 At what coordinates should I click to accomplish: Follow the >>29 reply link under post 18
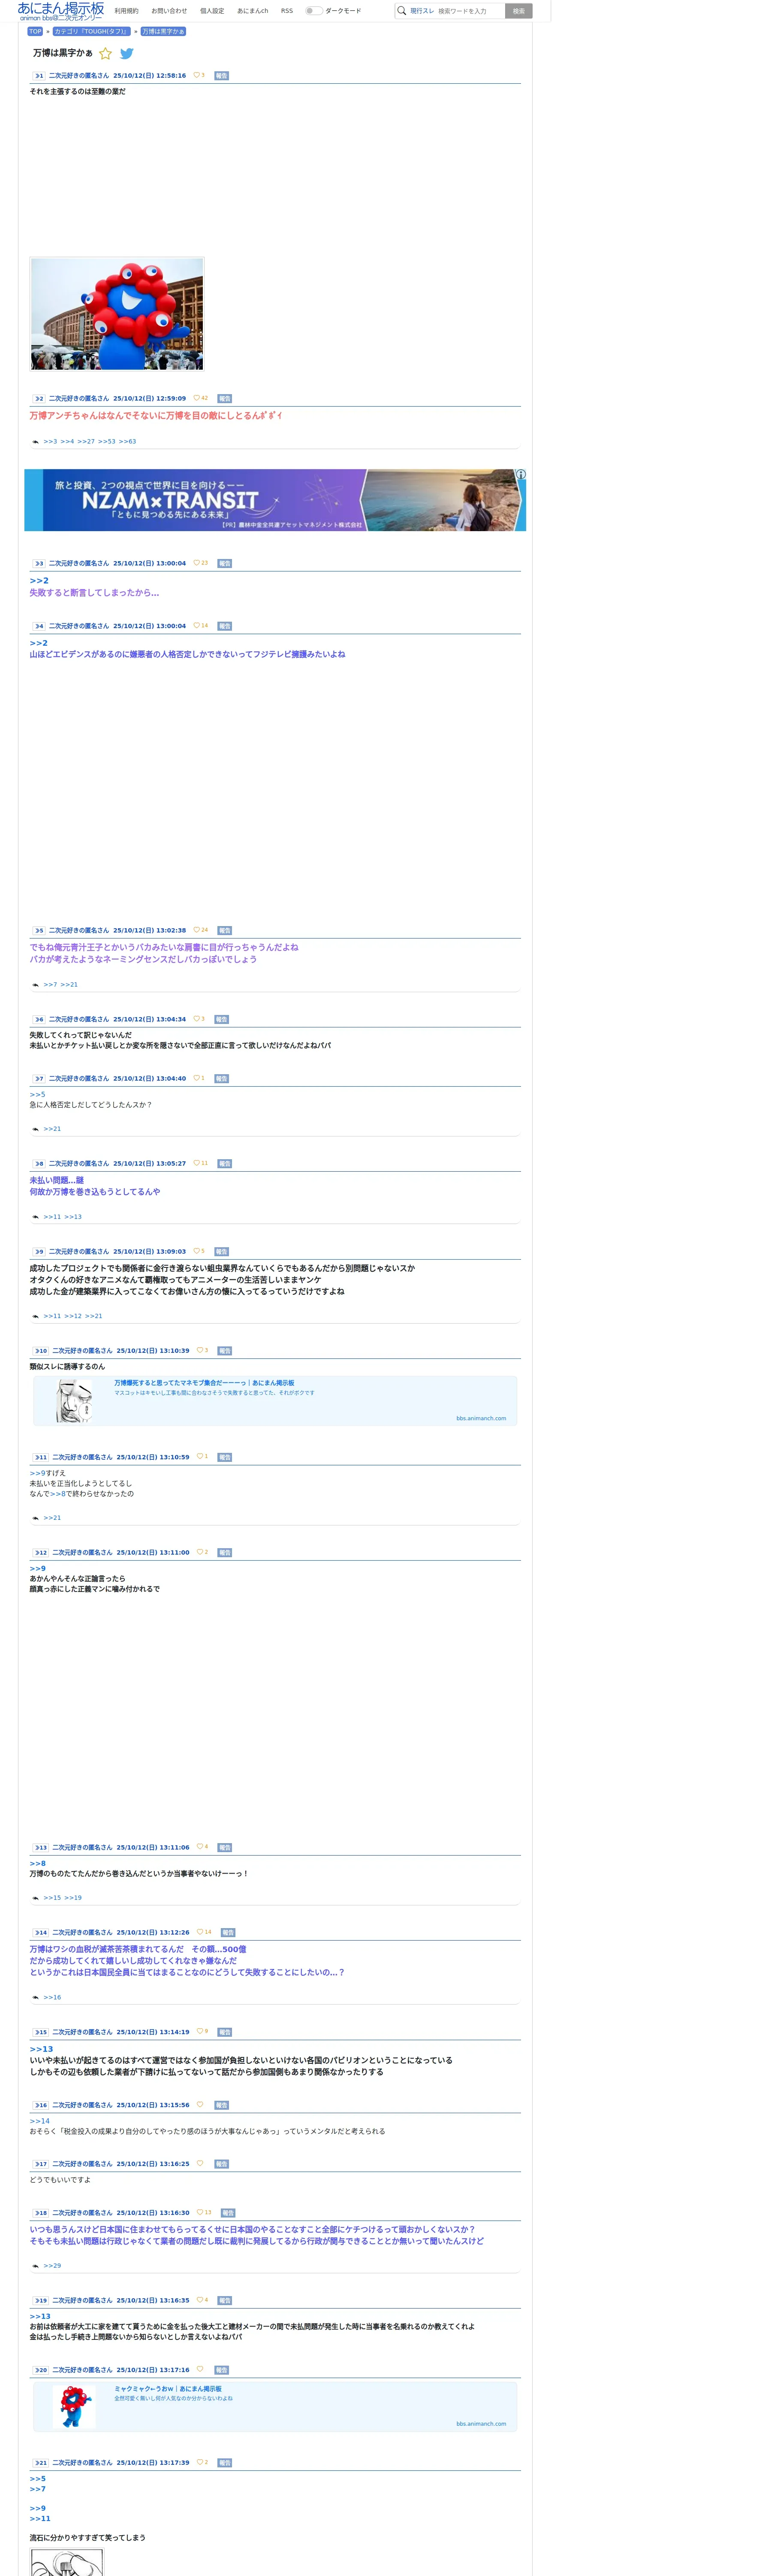(x=53, y=2266)
